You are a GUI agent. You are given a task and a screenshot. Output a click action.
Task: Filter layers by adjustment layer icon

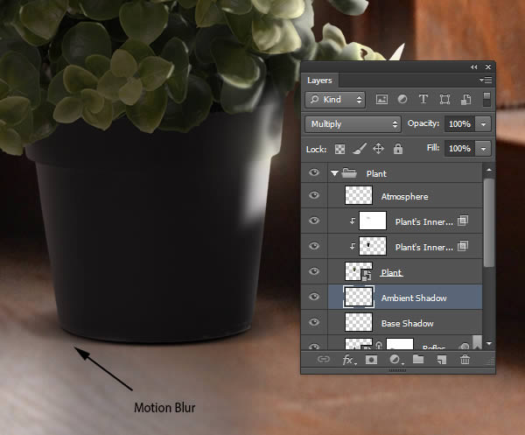(402, 100)
